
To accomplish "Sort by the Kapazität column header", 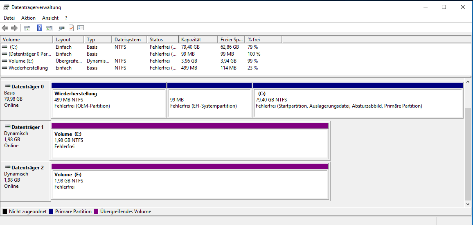I will 198,40.
